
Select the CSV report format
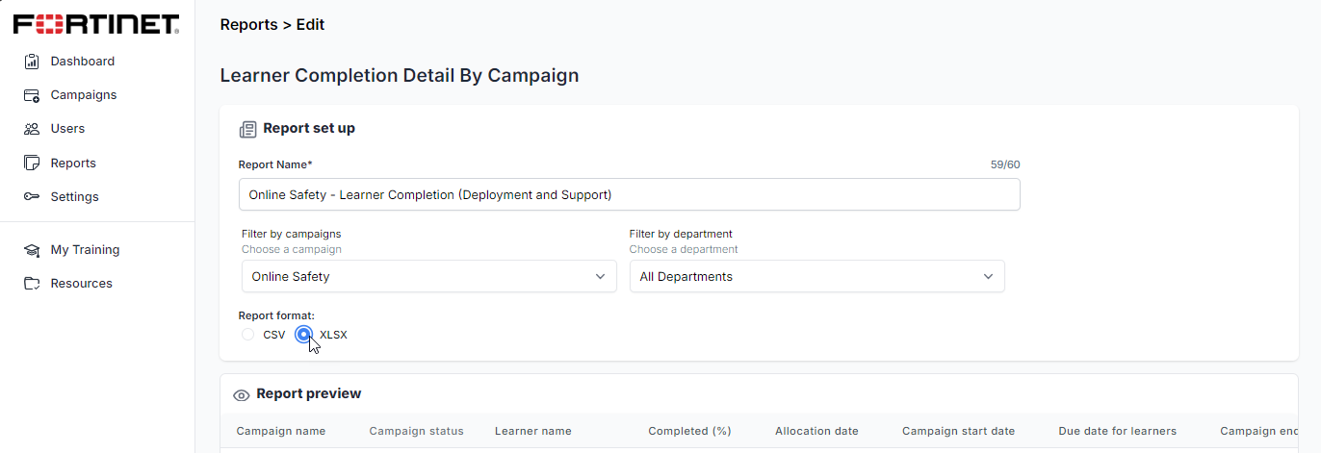coord(248,335)
